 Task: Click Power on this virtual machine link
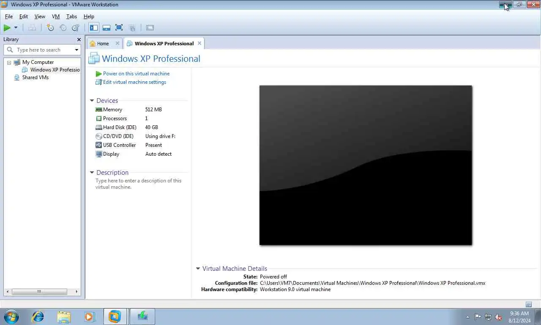click(136, 74)
